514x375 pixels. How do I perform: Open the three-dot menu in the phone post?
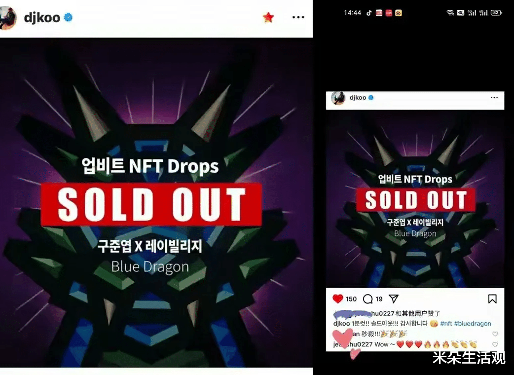coord(494,98)
